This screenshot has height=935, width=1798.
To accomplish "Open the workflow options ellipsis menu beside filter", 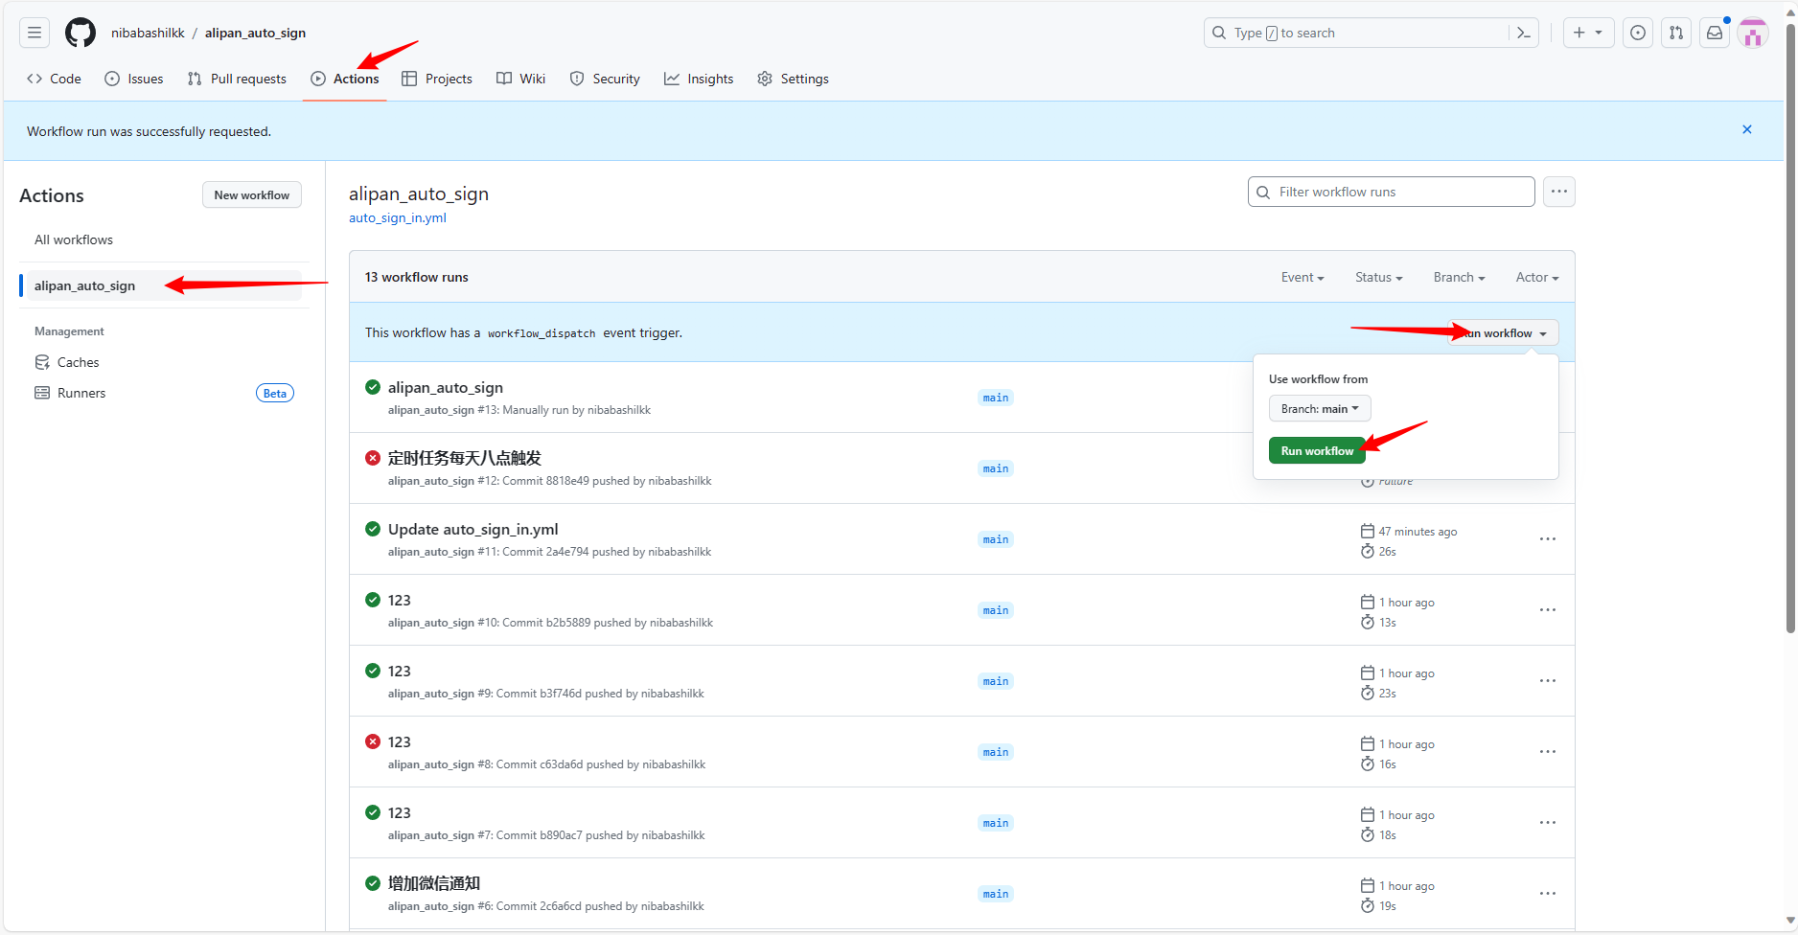I will (1559, 192).
